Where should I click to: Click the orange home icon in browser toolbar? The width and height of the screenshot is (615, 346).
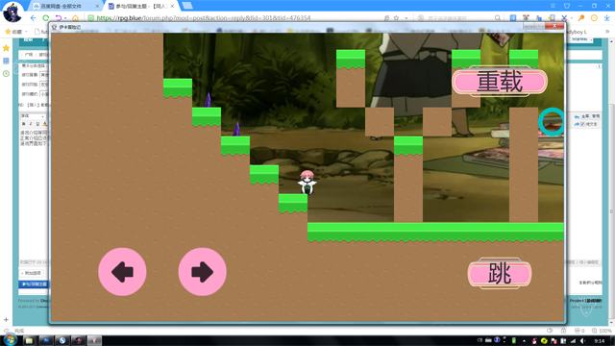click(x=75, y=18)
